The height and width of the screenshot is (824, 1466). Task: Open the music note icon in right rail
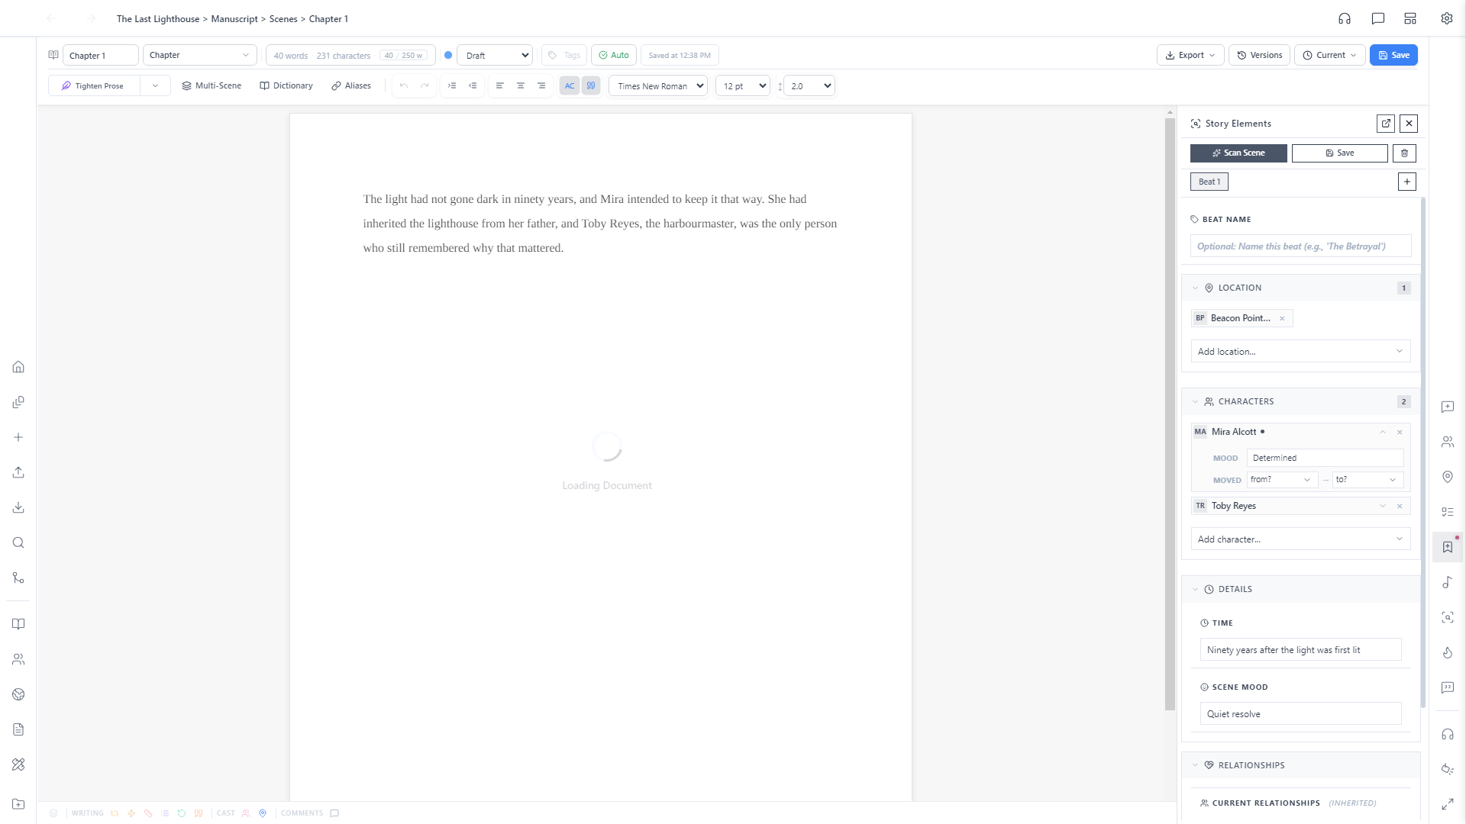(1448, 582)
